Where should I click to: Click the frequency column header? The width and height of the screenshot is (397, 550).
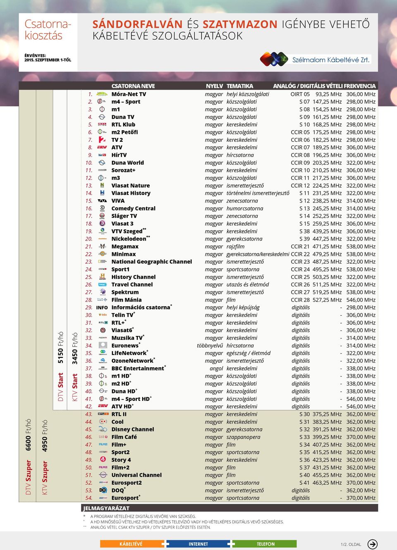click(x=325, y=86)
